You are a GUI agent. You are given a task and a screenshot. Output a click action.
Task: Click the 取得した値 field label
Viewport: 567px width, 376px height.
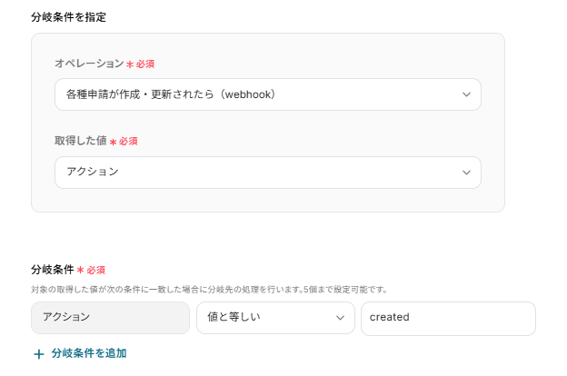(80, 141)
